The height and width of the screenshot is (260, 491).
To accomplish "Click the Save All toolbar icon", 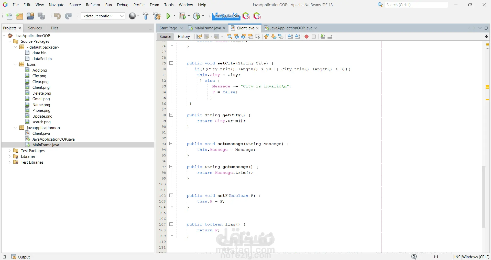I will pyautogui.click(x=41, y=16).
